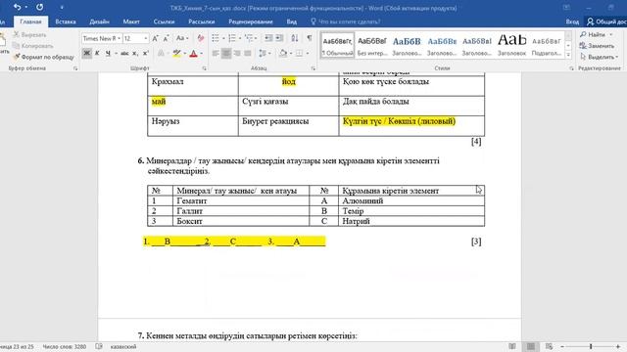Toggle Italic formatting
The image size is (627, 352).
click(97, 53)
